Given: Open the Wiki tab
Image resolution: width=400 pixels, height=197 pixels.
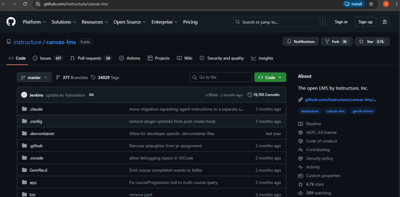Looking at the screenshot, I should tap(184, 58).
